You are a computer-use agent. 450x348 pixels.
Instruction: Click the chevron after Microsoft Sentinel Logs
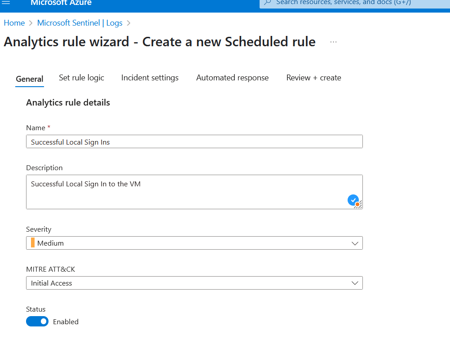pos(128,23)
